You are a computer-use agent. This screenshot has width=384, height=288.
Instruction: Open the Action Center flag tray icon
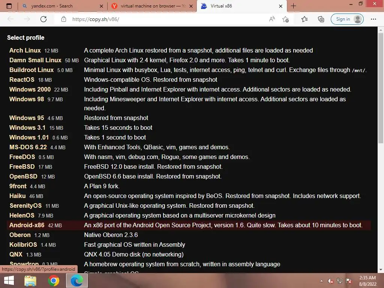click(349, 281)
